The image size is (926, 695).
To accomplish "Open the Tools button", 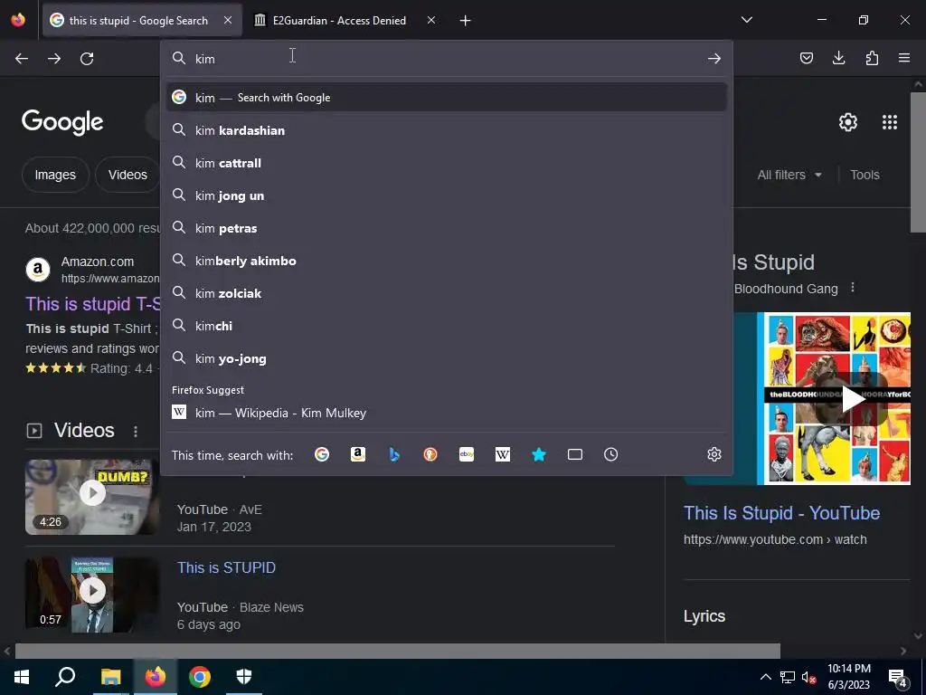I will pos(865,175).
